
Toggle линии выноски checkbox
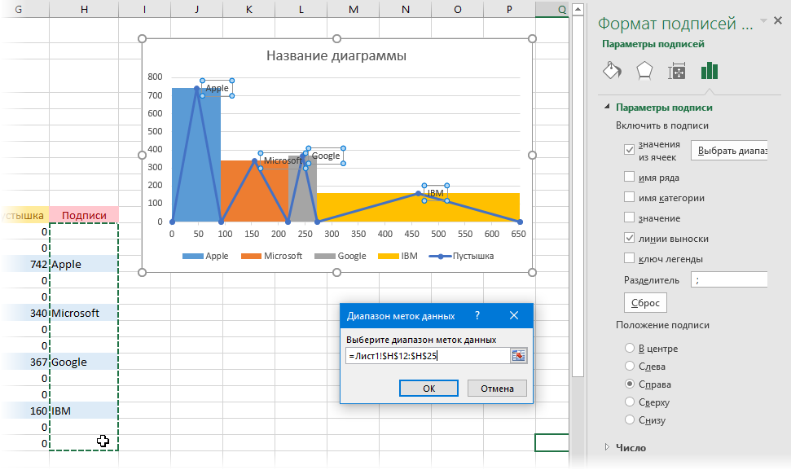pos(629,238)
